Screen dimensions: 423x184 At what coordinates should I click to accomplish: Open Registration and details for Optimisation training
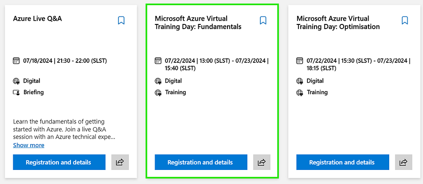pyautogui.click(x=343, y=162)
